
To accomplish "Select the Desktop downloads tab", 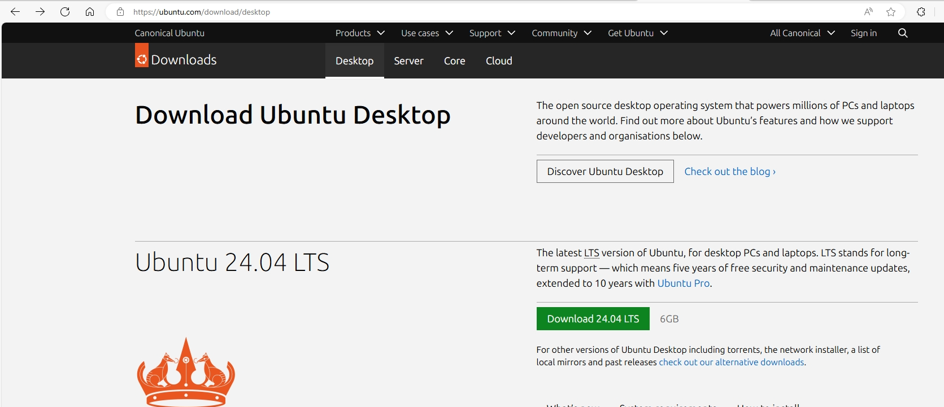I will coord(355,60).
